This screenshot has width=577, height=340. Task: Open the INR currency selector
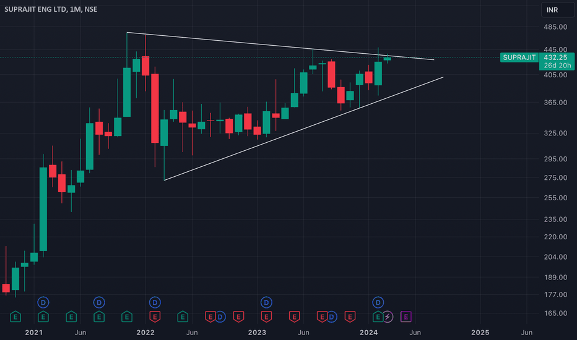557,10
